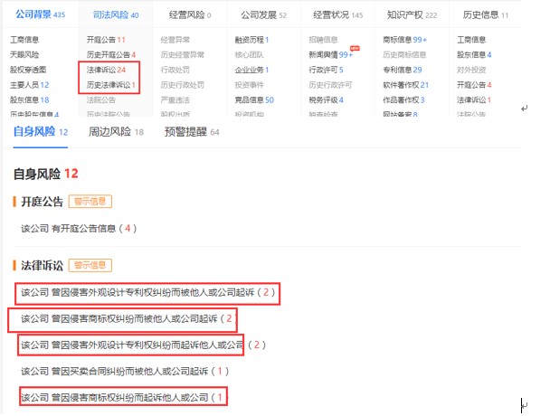
Task: Click the greyed 投资事件 link
Action: (249, 85)
